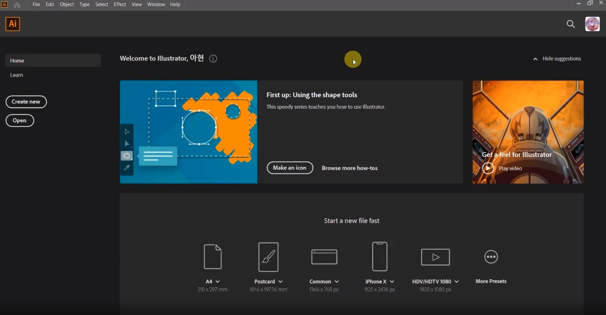Viewport: 606px width, 315px height.
Task: Switch to the Learn tab in the sidebar
Action: click(17, 75)
